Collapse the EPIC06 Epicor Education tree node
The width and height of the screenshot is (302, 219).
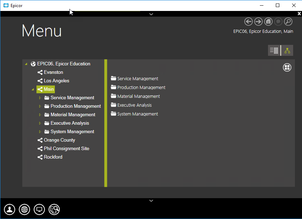(26, 64)
